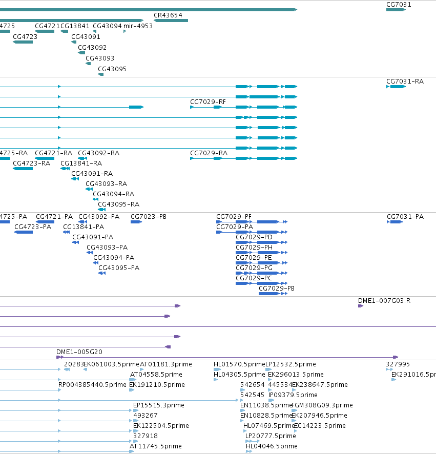
Task: Click the LP20777.5prime EST label
Action: [271, 436]
